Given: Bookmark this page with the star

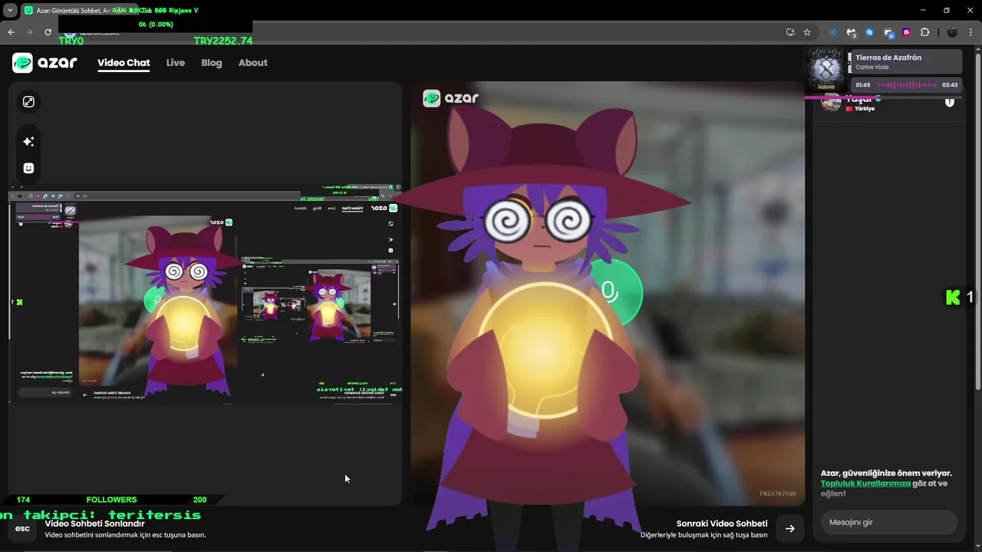Looking at the screenshot, I should coord(807,32).
